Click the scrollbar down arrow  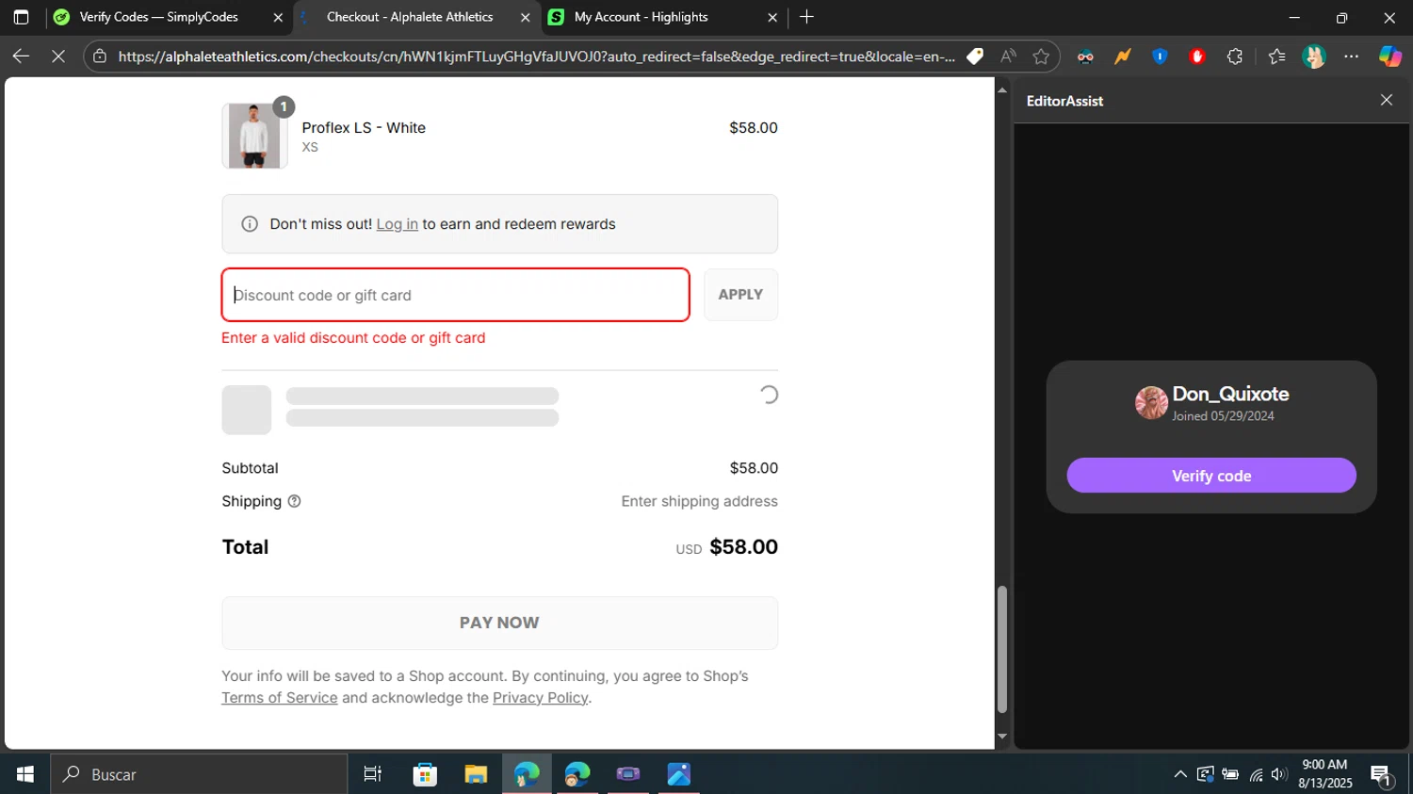1002,737
